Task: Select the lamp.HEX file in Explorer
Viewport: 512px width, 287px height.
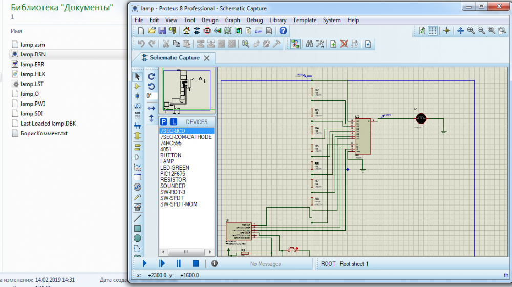Action: (33, 74)
